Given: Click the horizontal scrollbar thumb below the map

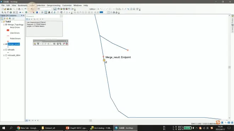Looking at the screenshot, I should pos(90,120).
